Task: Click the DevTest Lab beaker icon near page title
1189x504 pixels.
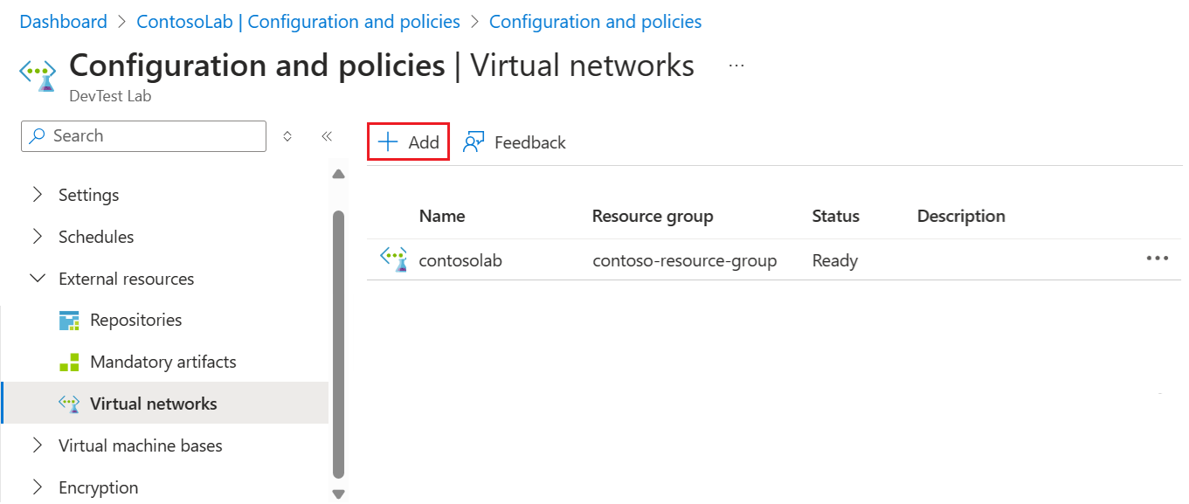Action: (x=37, y=74)
